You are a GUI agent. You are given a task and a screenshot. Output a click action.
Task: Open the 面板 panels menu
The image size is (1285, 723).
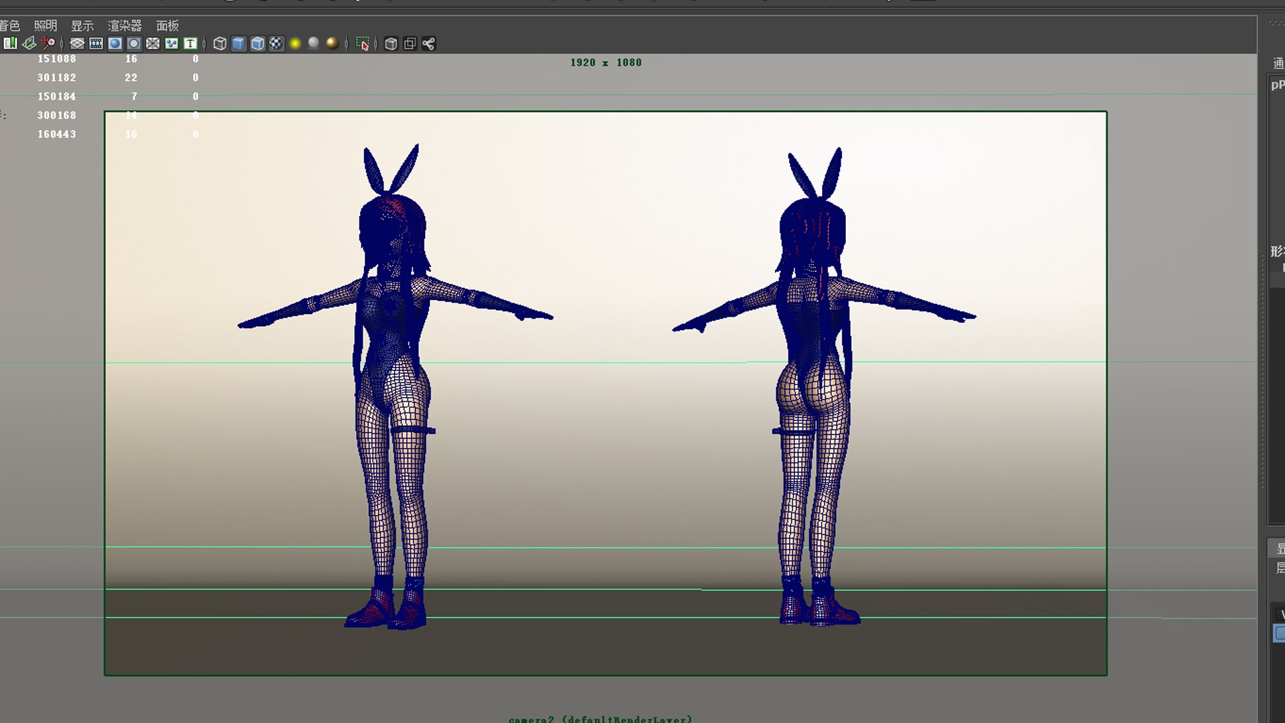167,25
